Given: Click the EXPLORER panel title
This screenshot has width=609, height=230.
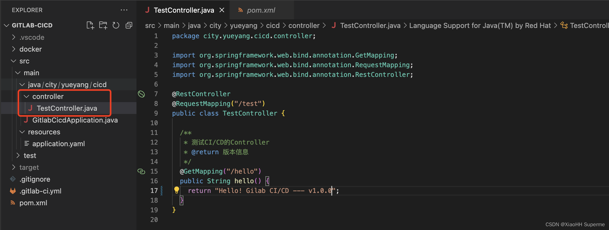Looking at the screenshot, I should [27, 10].
